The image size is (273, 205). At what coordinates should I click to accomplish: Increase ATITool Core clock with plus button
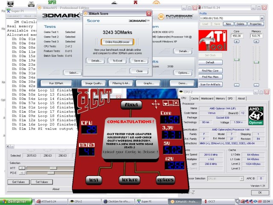pyautogui.click(x=236, y=41)
